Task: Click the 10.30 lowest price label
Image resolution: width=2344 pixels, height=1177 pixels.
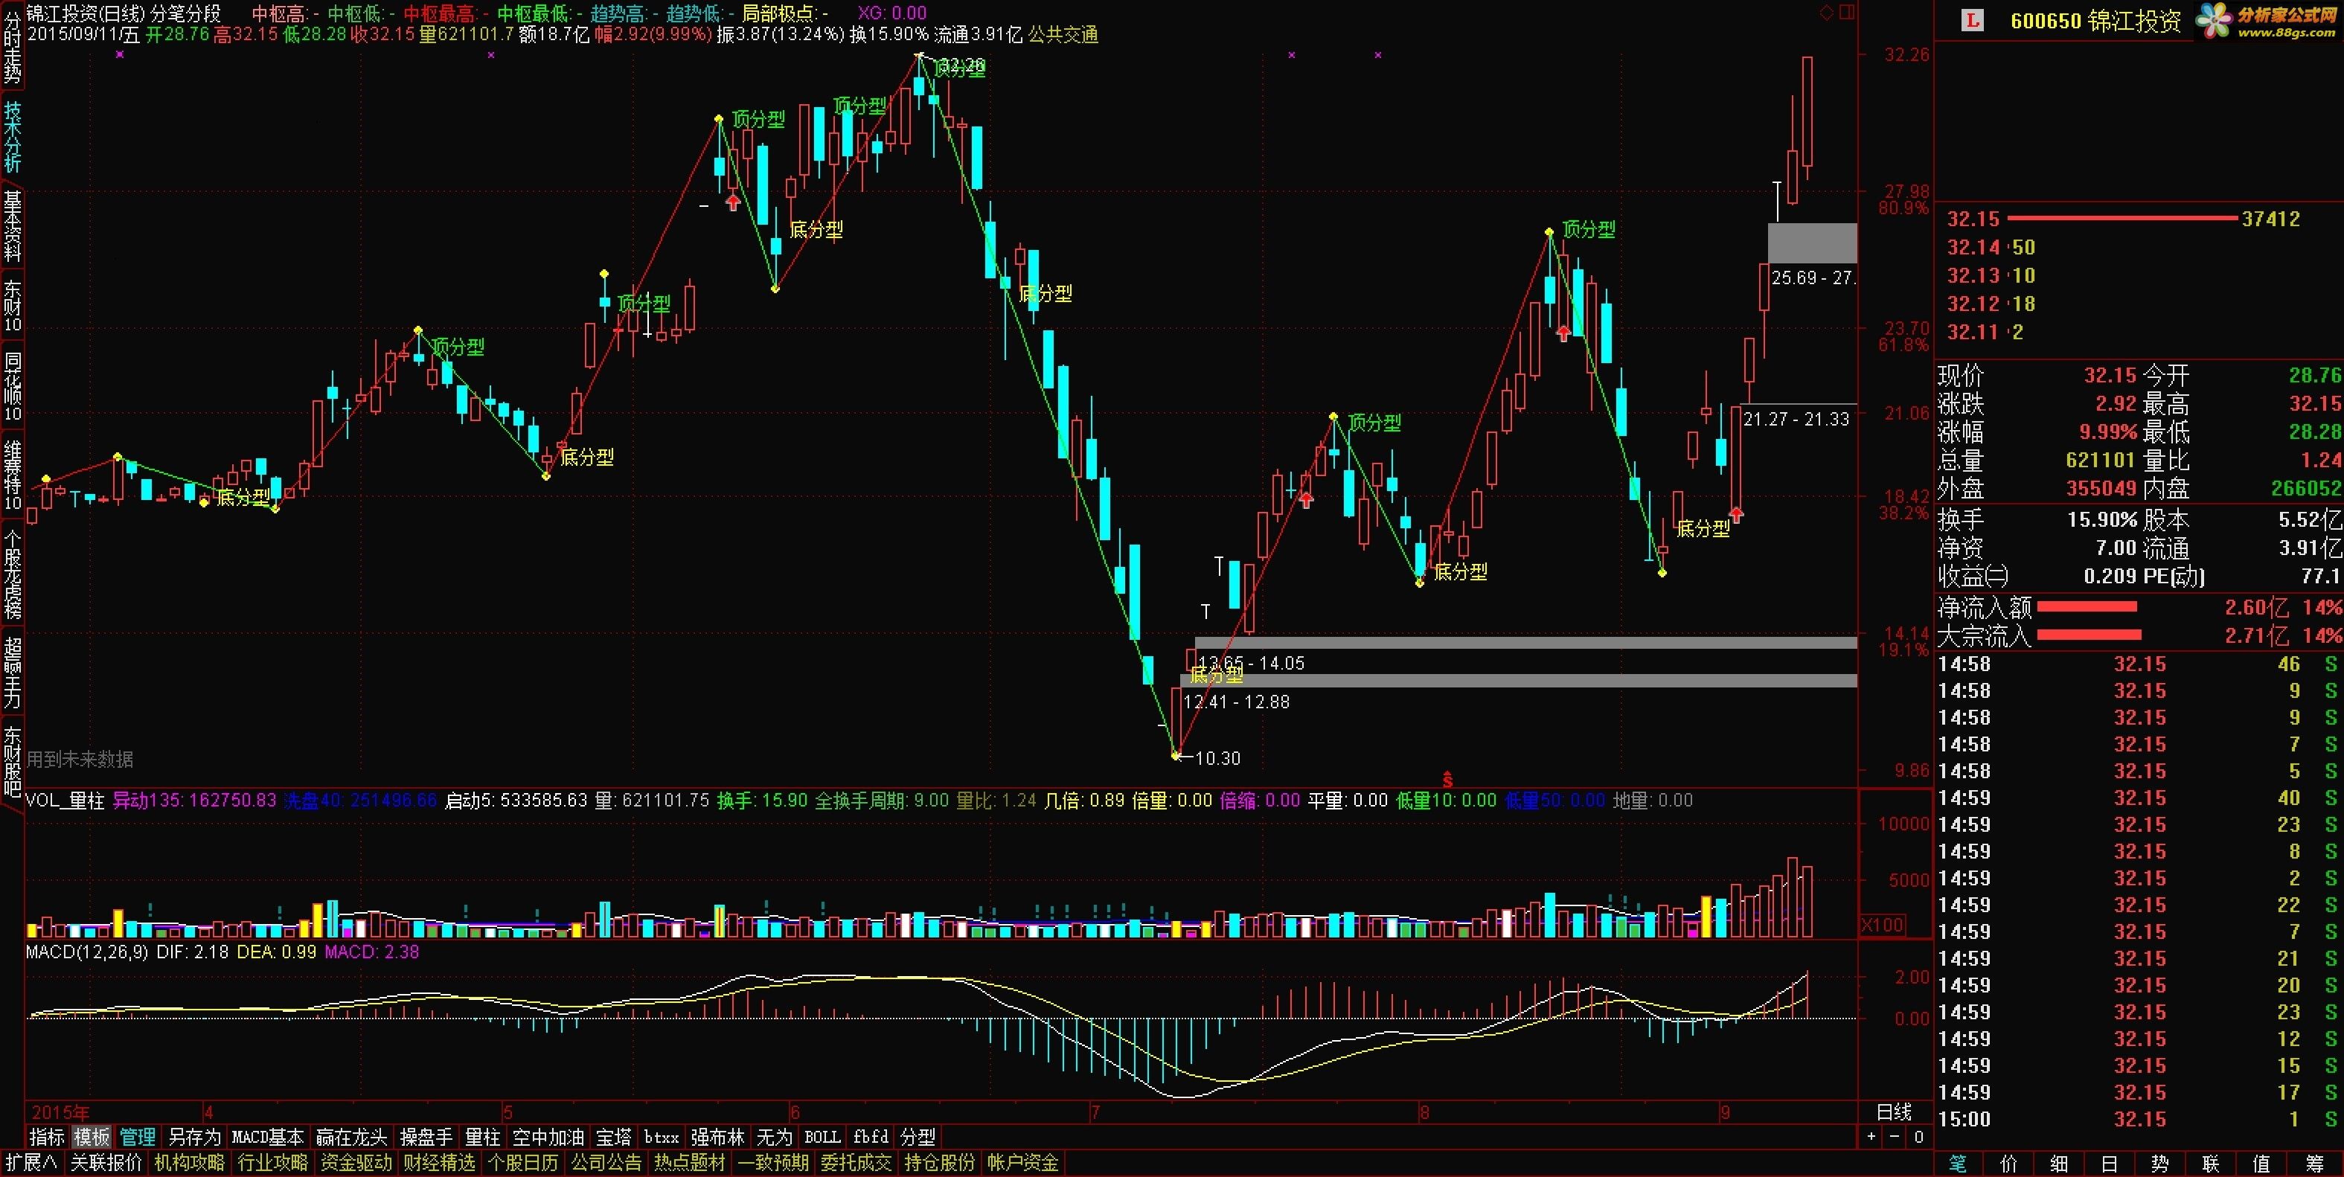Action: tap(1217, 757)
